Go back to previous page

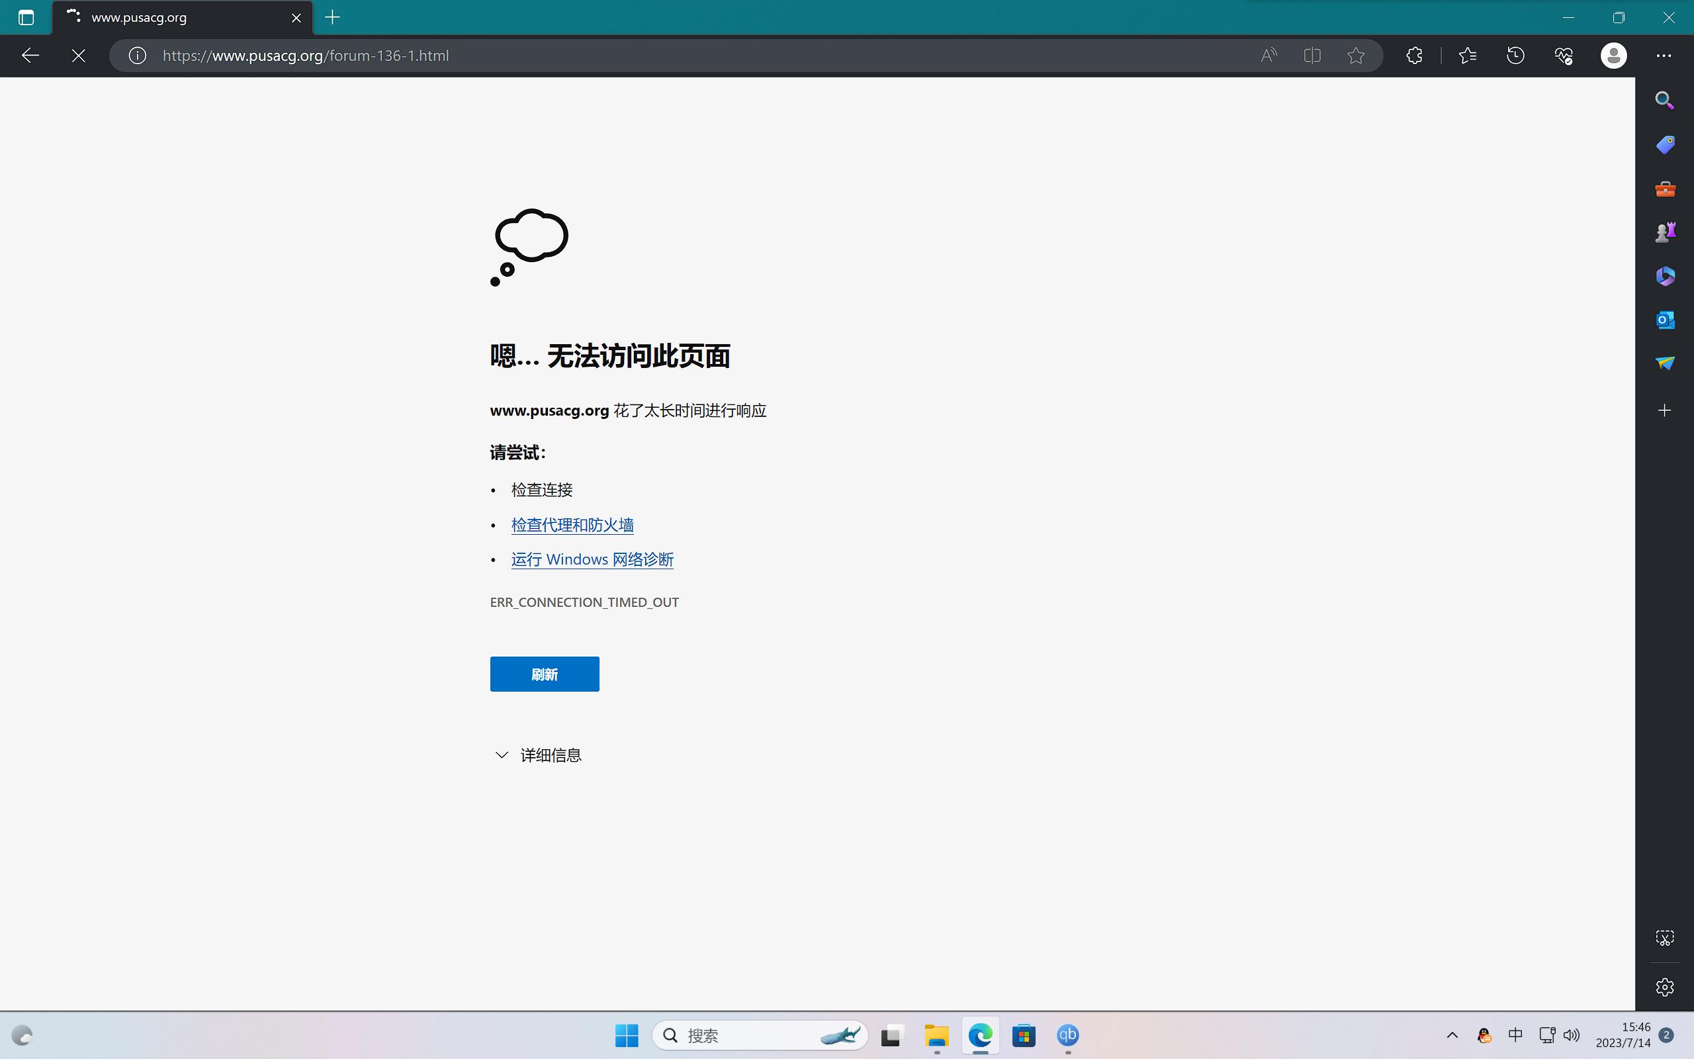tap(30, 56)
